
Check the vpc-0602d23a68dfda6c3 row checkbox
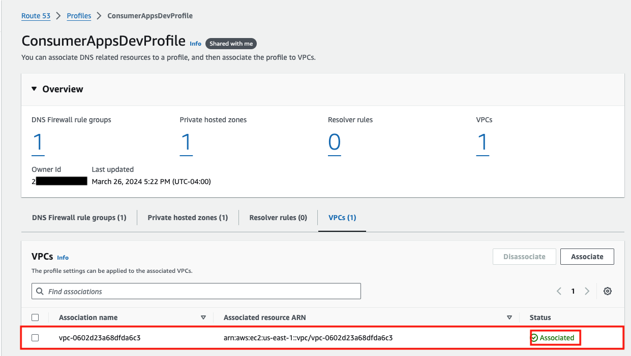tap(35, 338)
